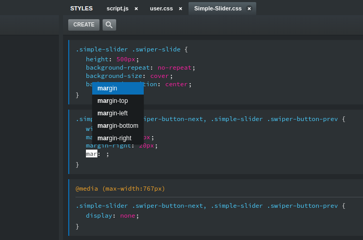Choose margin from autocomplete list

tap(118, 88)
